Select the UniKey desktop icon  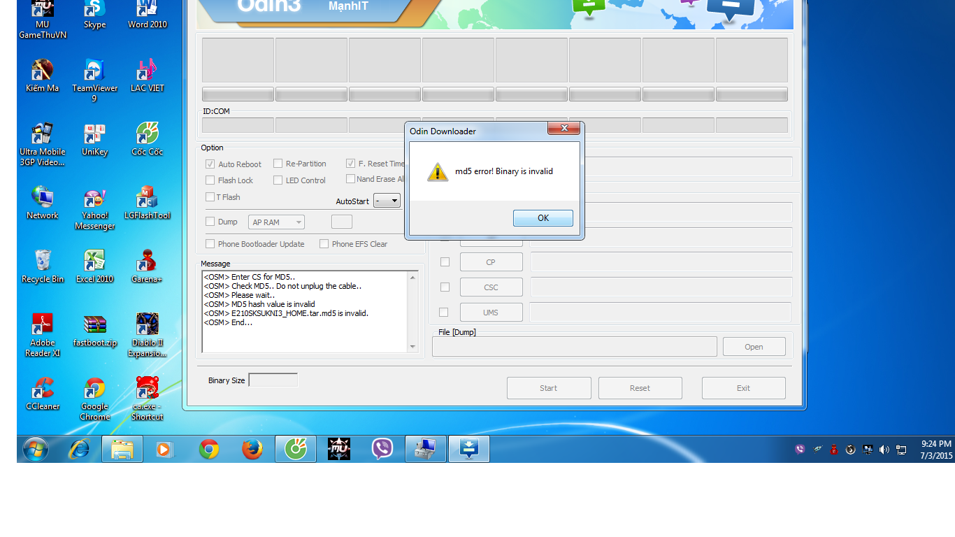[94, 139]
